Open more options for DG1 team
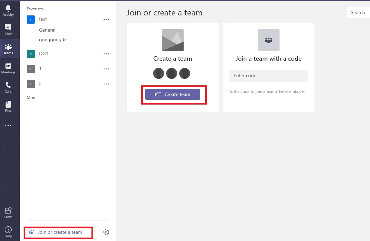This screenshot has height=241, width=370. (106, 54)
